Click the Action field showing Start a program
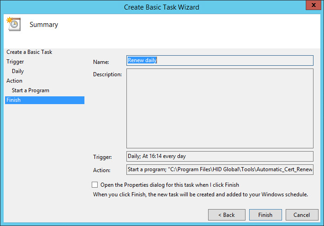This screenshot has width=324, height=226. [x=219, y=170]
